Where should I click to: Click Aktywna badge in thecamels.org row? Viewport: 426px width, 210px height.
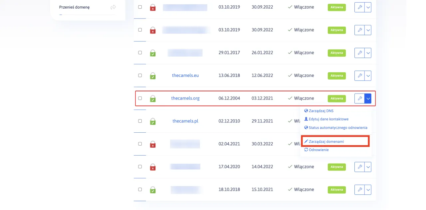pyautogui.click(x=337, y=99)
